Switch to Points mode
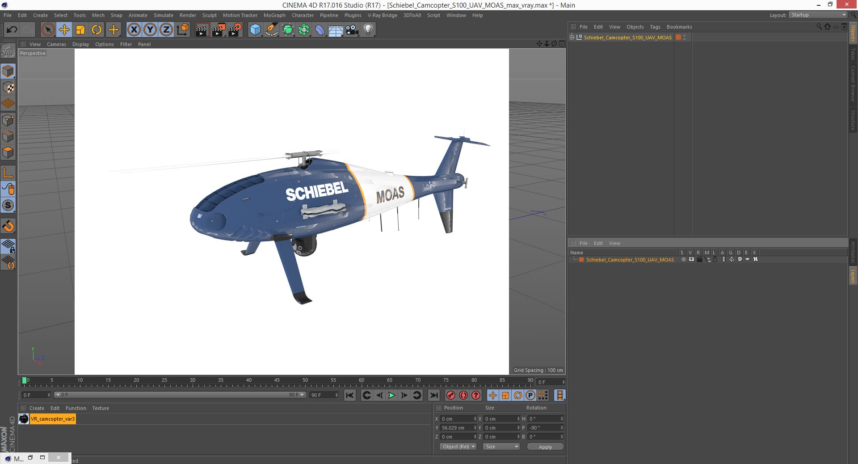This screenshot has width=858, height=464. [8, 120]
